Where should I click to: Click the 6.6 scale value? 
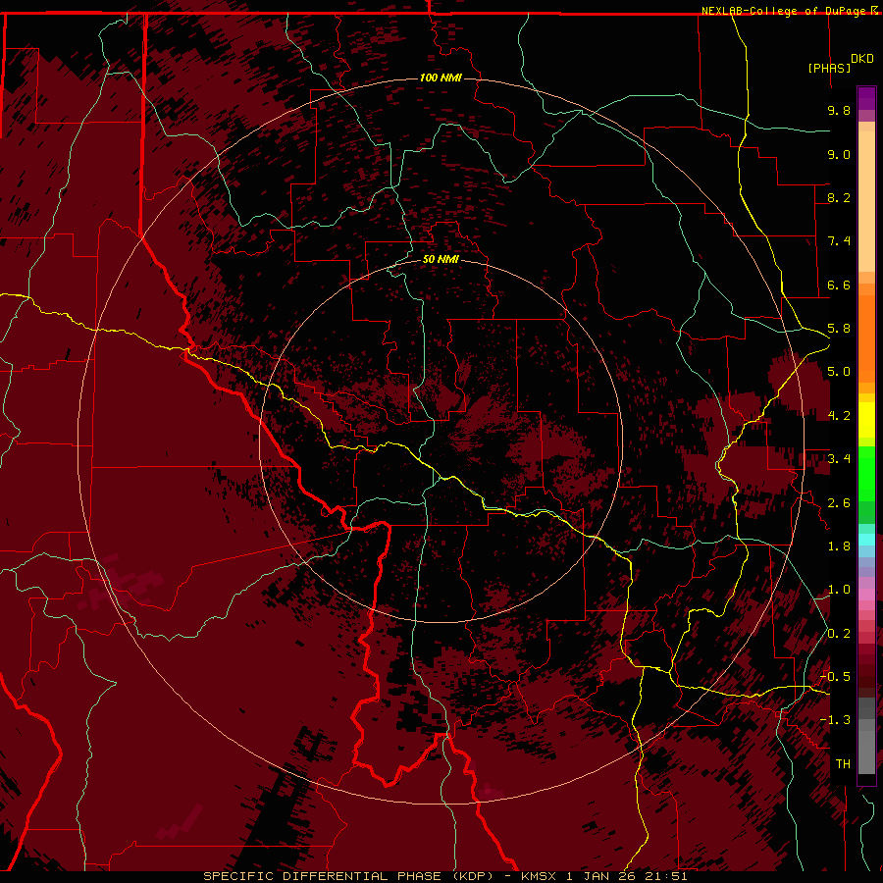click(x=839, y=285)
